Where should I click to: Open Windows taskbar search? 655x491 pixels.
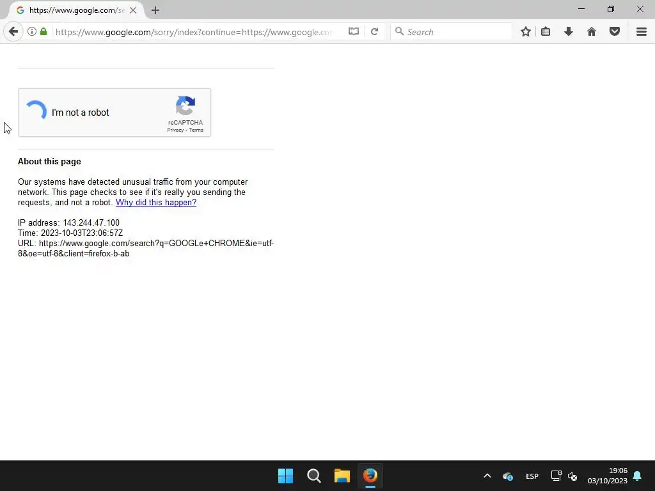pos(313,476)
